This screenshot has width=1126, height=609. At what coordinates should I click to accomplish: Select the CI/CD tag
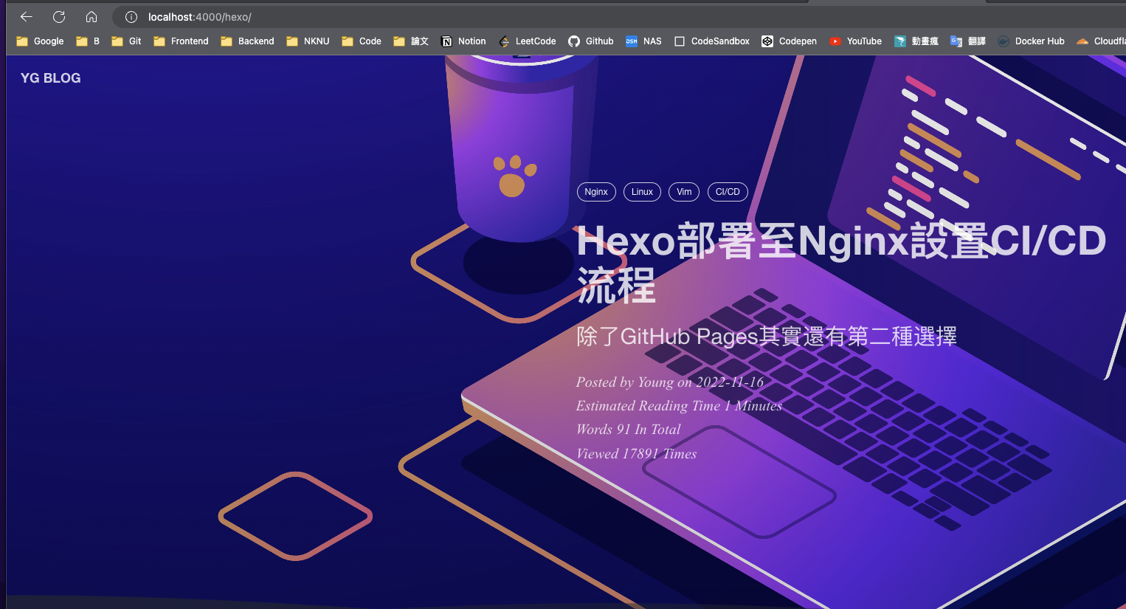pos(728,191)
